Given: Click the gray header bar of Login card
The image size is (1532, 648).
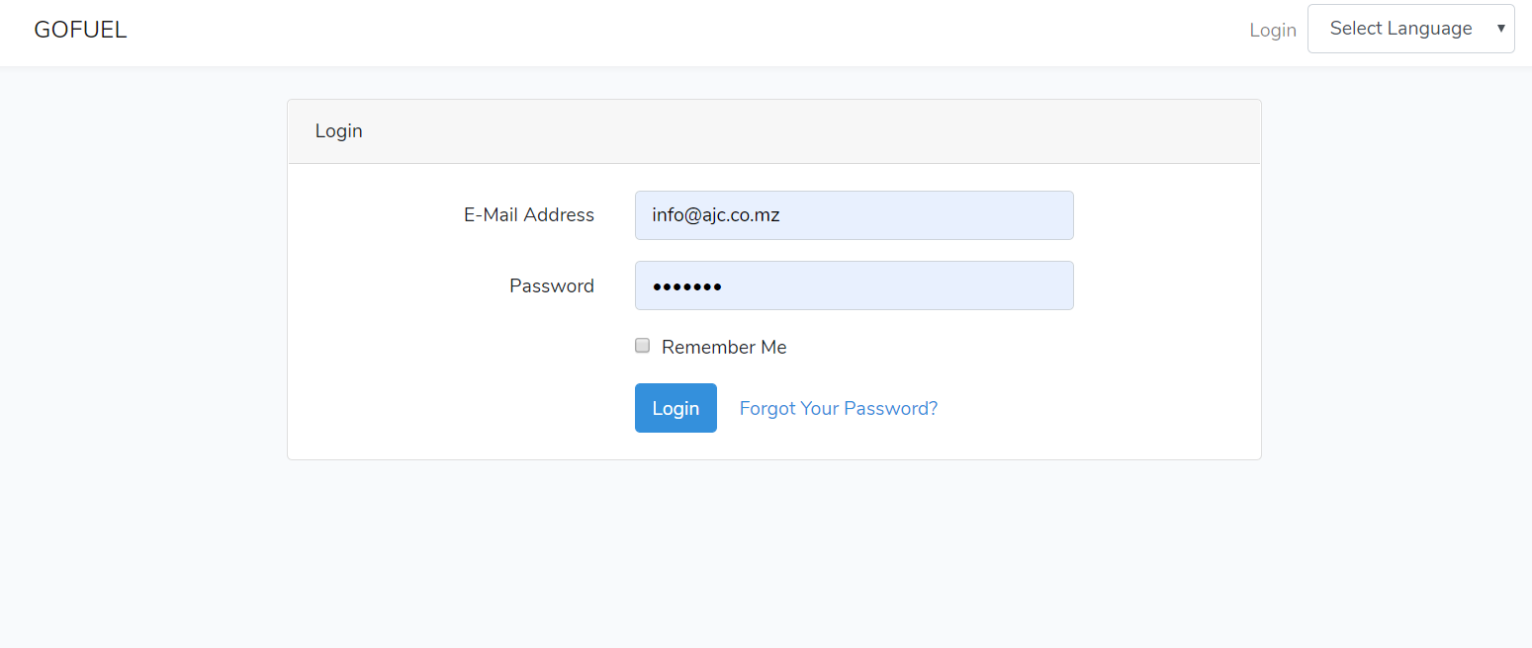Looking at the screenshot, I should pyautogui.click(x=791, y=131).
